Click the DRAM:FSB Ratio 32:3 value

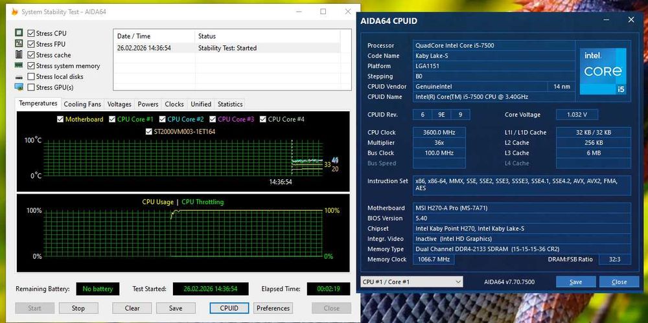[x=614, y=260]
